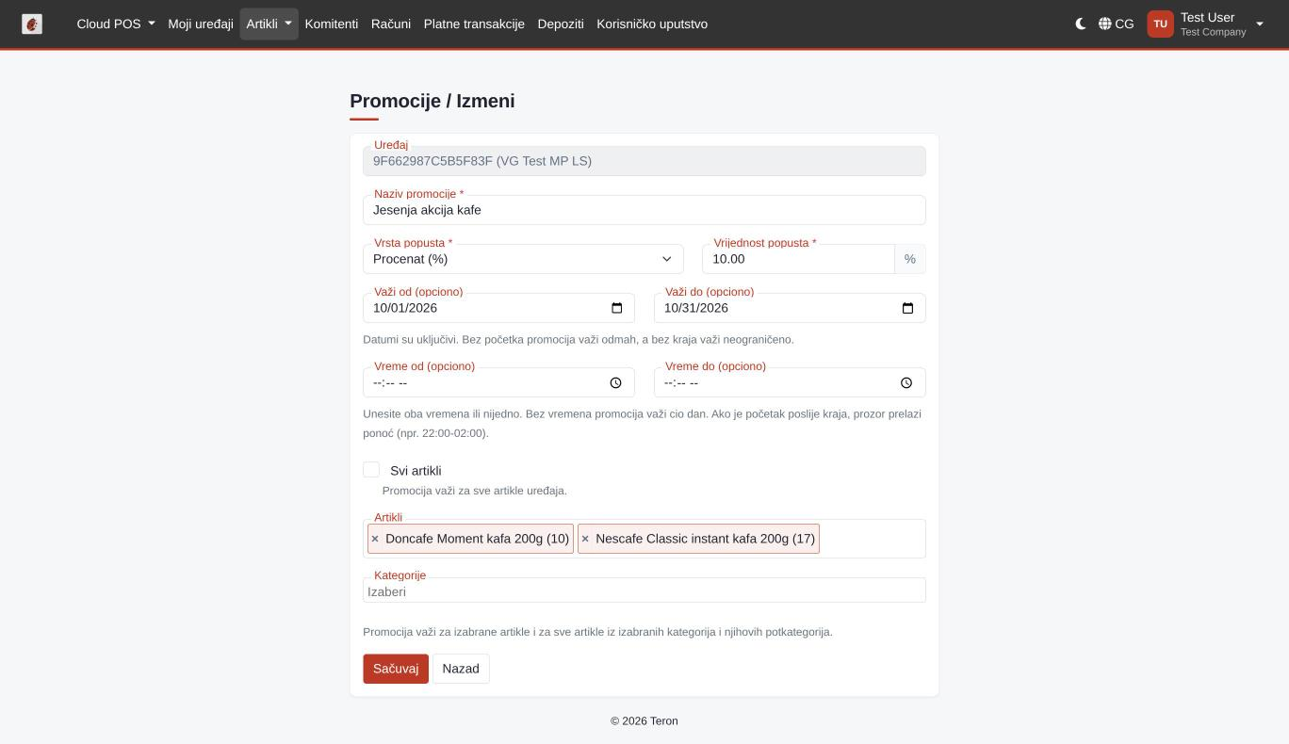Click the Naziv promocije text field
This screenshot has height=744, width=1289.
pos(644,210)
